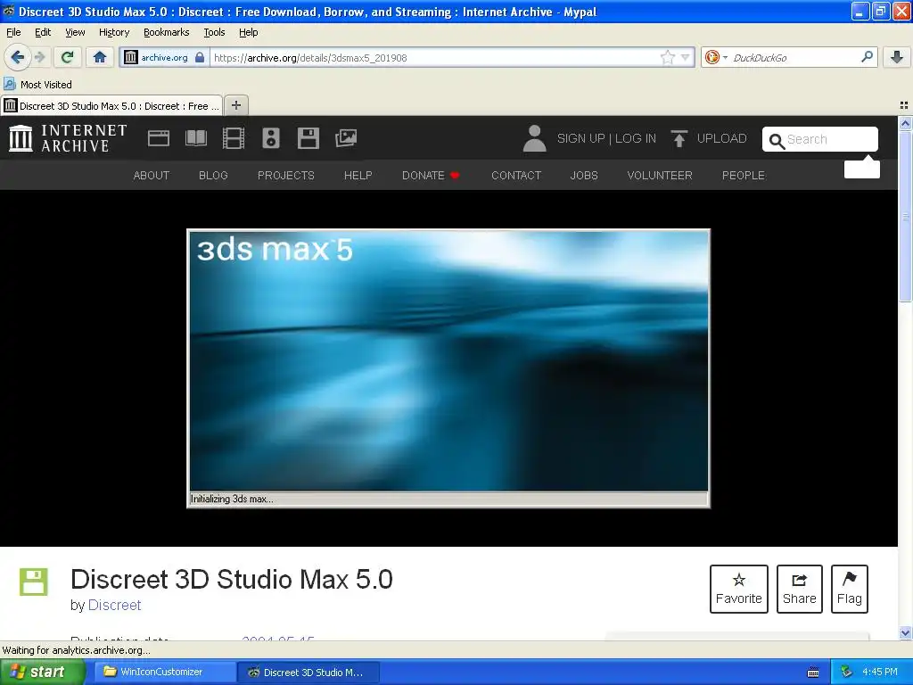Open the Downloads arrow button
The width and height of the screenshot is (913, 685).
[897, 57]
